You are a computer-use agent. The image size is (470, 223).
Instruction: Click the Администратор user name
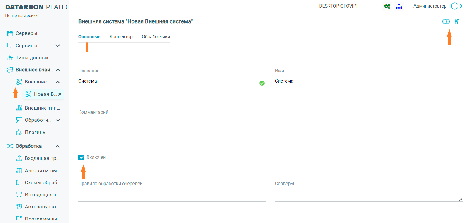coord(430,6)
